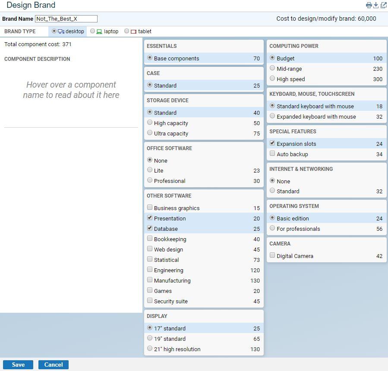Image resolution: width=388 pixels, height=371 pixels.
Task: Choose For professionals operating system
Action: pos(272,228)
